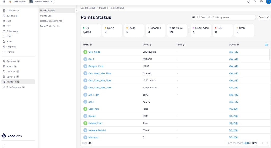Click Scodra Nexus breadcrumb link
This screenshot has height=148, width=271.
click(88, 8)
